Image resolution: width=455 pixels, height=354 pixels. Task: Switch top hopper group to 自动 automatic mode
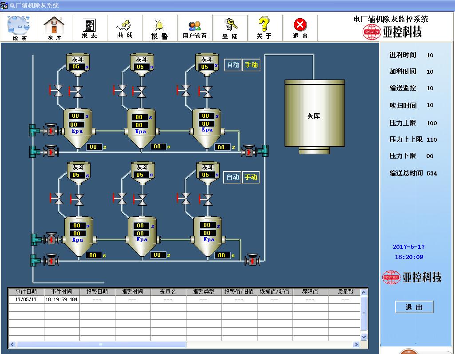point(233,65)
